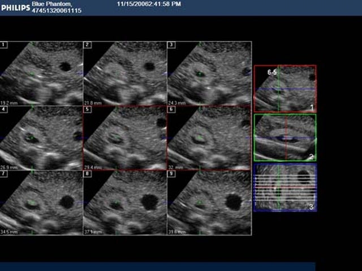Select the red-bordered slice 5 image
Viewport: 362px width, 271px height.
point(124,138)
